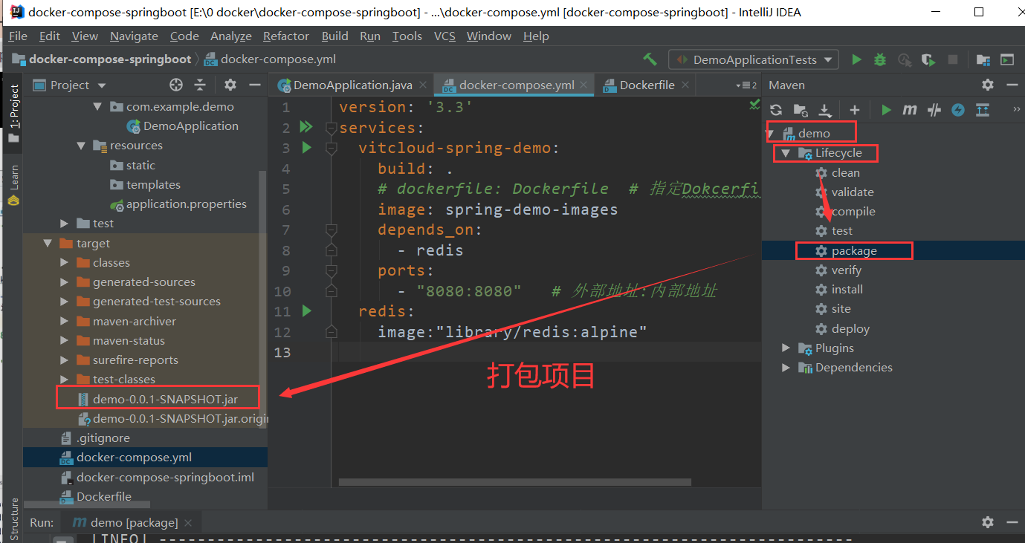The image size is (1025, 543).
Task: Switch to the Dockerfile editor tab
Action: coord(647,85)
